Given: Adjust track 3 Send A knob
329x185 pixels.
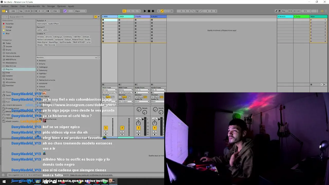Looking at the screenshot, I should [139, 110].
